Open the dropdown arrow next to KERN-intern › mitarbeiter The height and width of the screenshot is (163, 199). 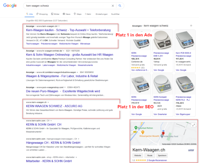coord(76,157)
